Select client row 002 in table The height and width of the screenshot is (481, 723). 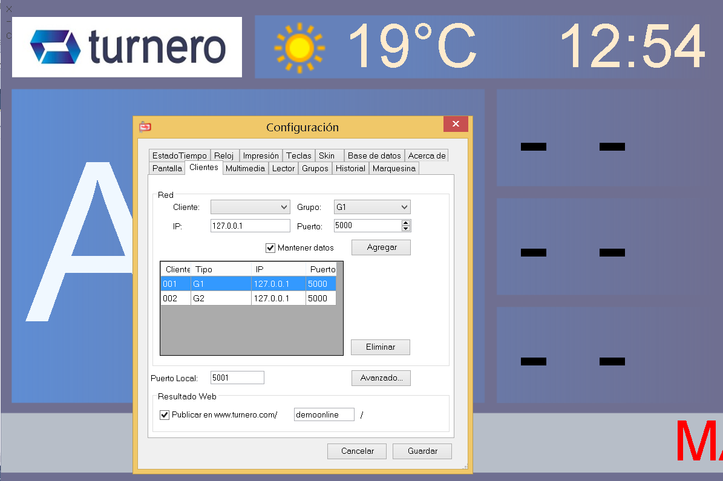coord(248,298)
